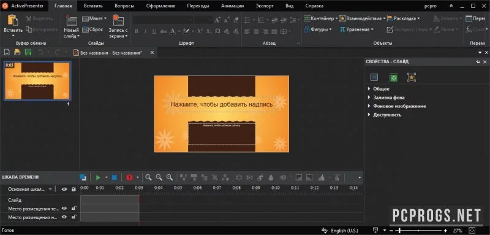
Task: Open the Справка help tab
Action: (314, 6)
